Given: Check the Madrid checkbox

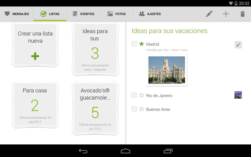Looking at the screenshot, I should tap(134, 44).
